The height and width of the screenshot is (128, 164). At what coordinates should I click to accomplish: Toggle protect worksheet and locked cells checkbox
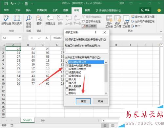point(66,39)
